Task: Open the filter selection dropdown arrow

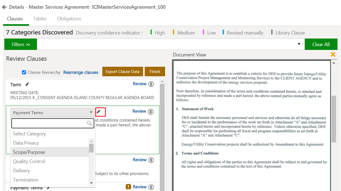Action: click(x=299, y=44)
